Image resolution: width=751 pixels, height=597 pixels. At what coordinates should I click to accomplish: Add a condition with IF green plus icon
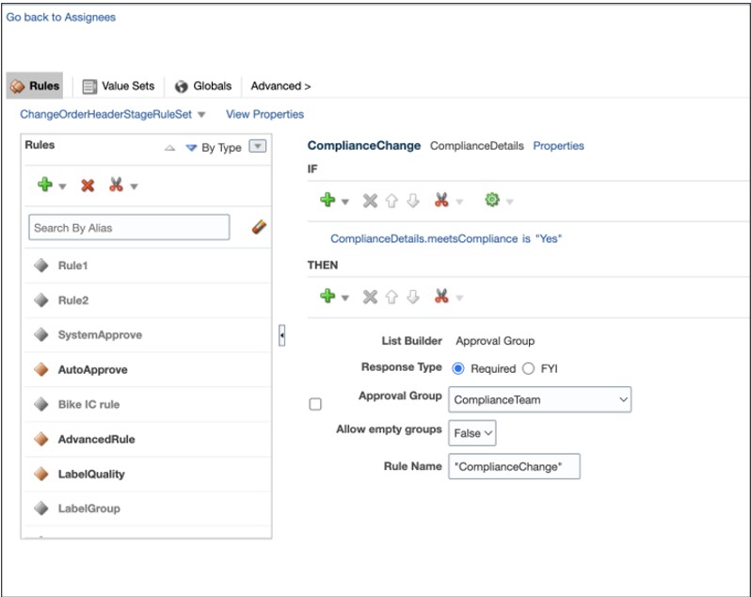tap(328, 200)
